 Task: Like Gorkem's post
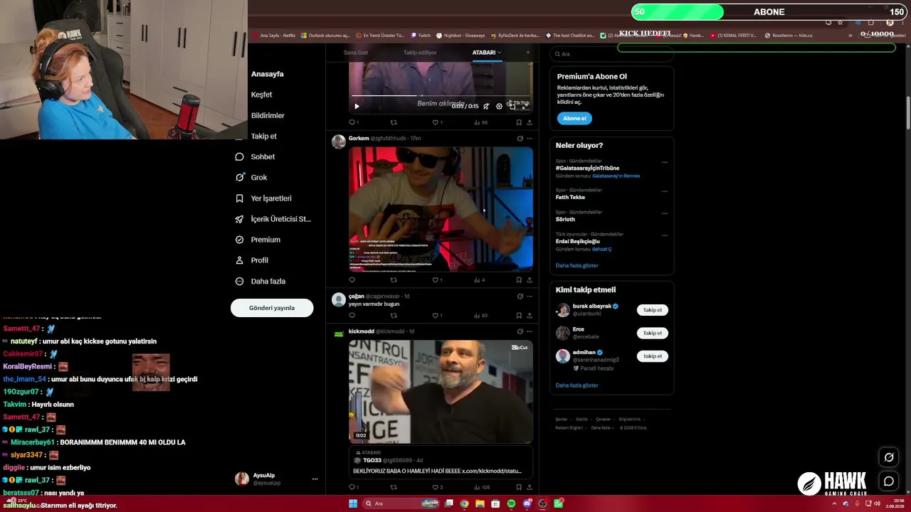tap(436, 280)
